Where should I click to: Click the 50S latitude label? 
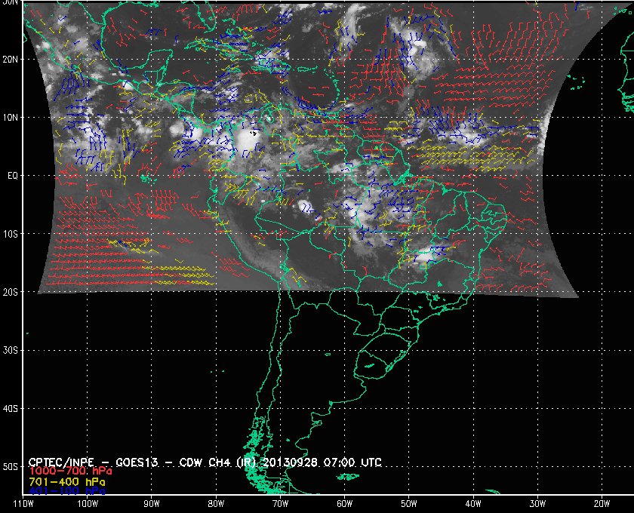[x=11, y=467]
